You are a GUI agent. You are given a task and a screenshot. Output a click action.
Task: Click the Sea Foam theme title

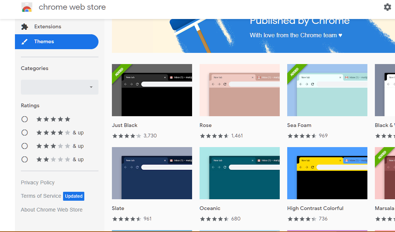tap(299, 125)
